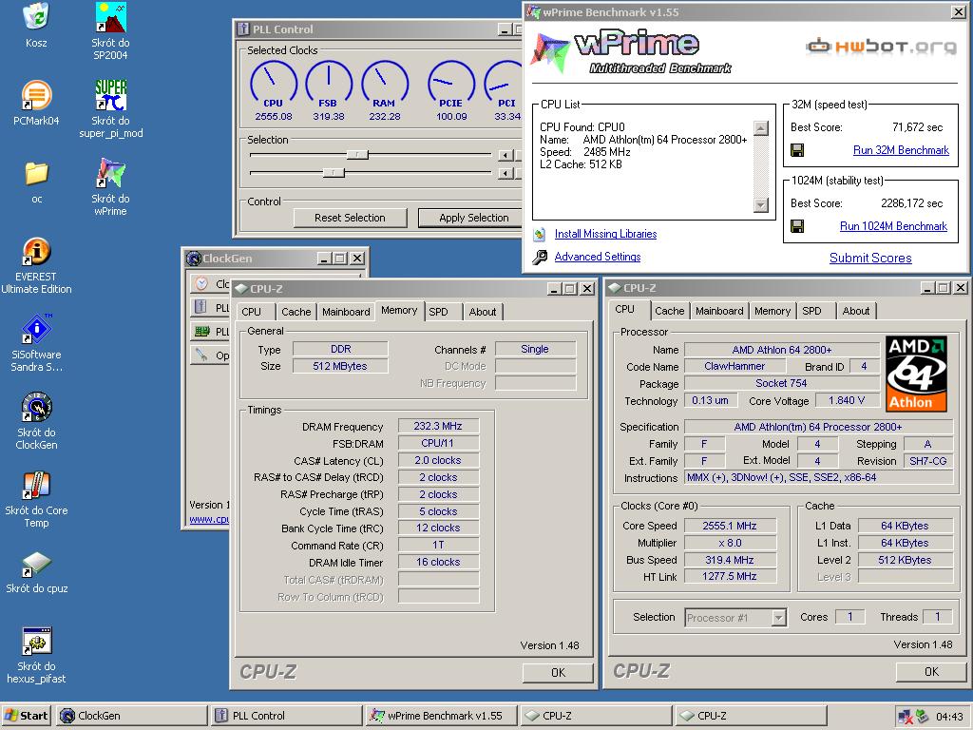Click the lower slider left arrow stepper
This screenshot has width=973, height=730.
tap(506, 173)
